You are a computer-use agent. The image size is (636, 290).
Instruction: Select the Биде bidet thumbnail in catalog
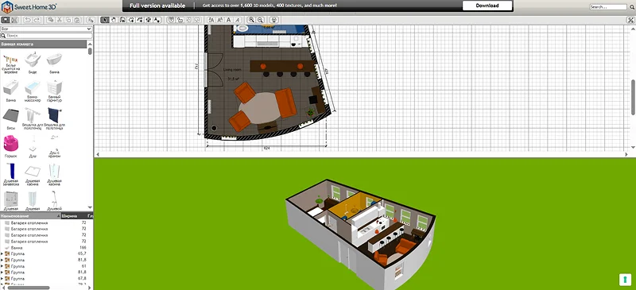point(33,64)
